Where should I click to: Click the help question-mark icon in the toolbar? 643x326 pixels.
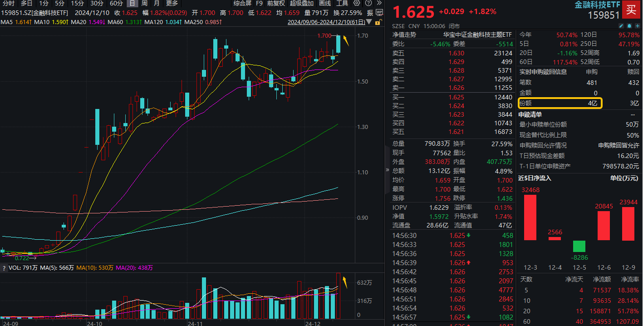(368, 3)
